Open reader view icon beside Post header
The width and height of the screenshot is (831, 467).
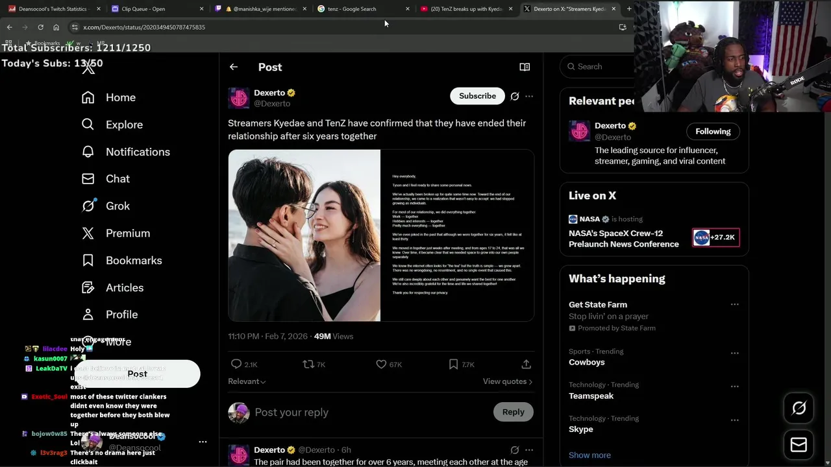click(525, 67)
